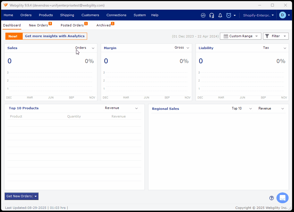The width and height of the screenshot is (294, 212).
Task: Click the user avatar 'D' icon
Action: 282,15
